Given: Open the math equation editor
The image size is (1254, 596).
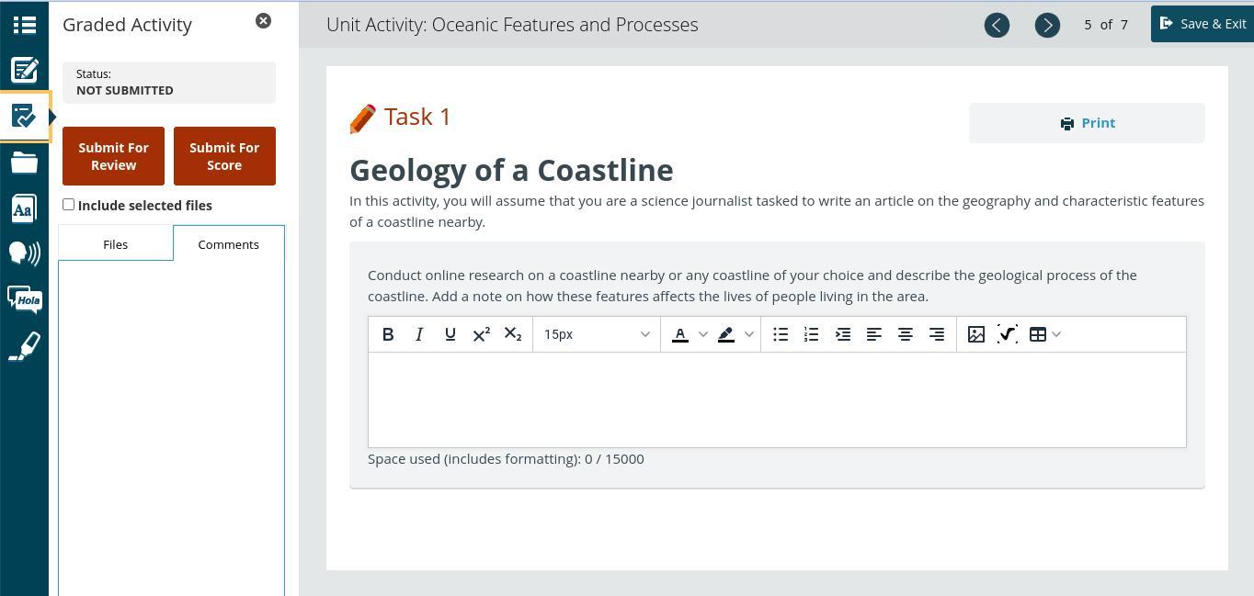Looking at the screenshot, I should (x=1008, y=334).
